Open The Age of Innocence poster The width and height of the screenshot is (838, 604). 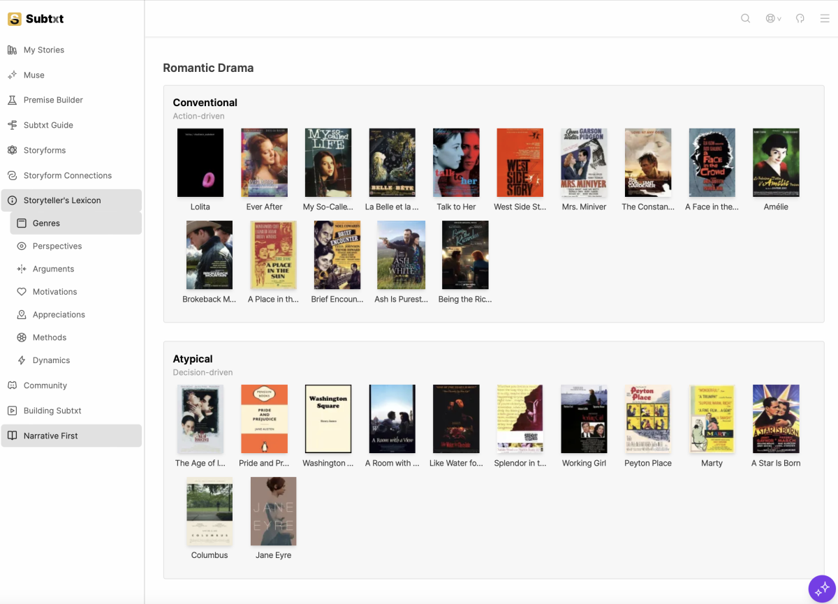[200, 419]
